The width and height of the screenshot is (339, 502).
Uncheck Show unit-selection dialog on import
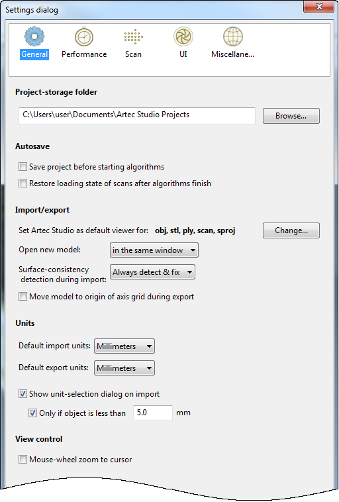(x=23, y=394)
